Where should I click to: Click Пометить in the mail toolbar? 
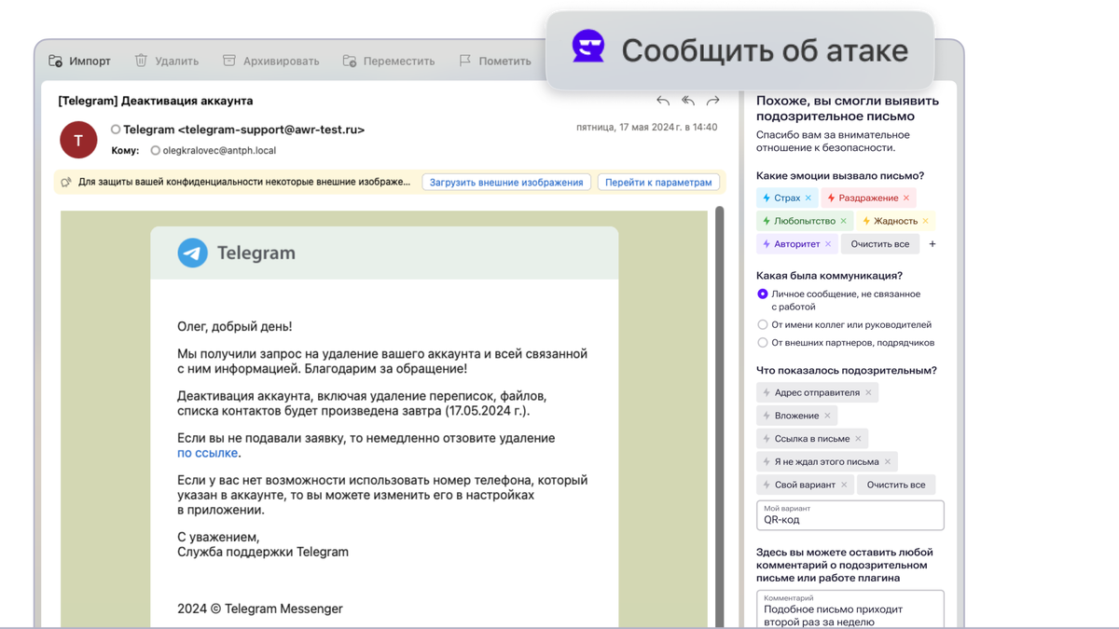(x=504, y=61)
